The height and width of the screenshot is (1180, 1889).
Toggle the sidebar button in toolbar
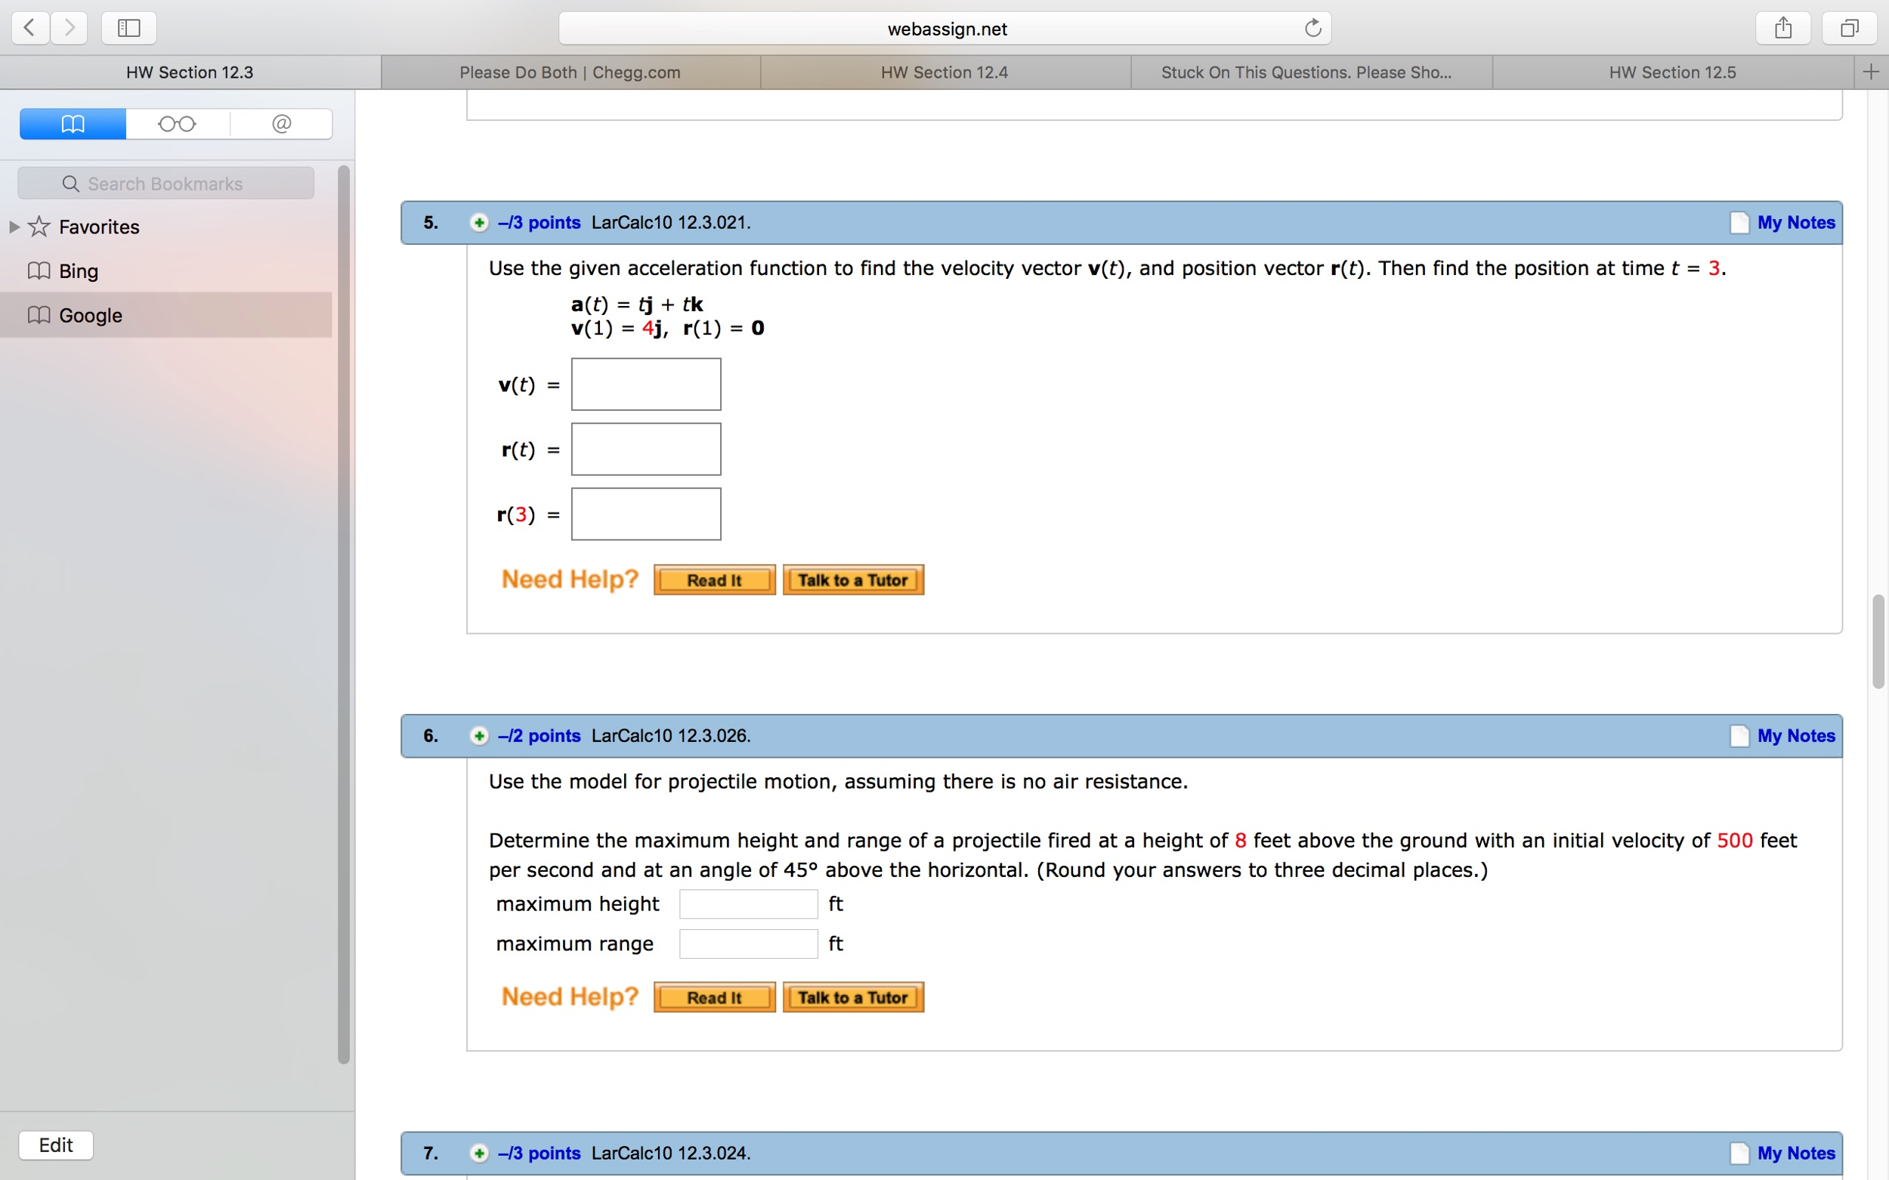click(x=128, y=28)
